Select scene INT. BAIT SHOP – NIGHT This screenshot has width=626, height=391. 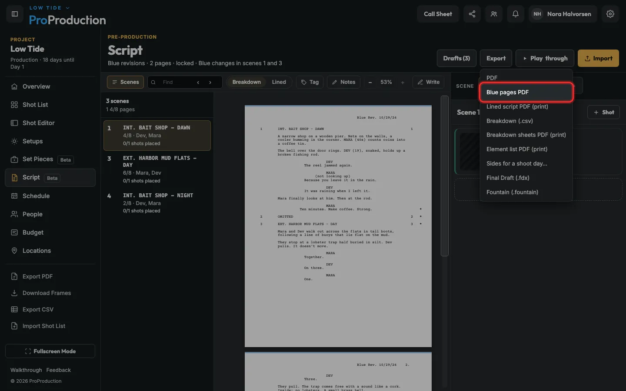click(157, 203)
